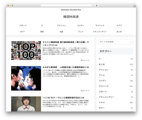Click the round extension icon beside the address bar
142x120 pixels.
tap(97, 5)
